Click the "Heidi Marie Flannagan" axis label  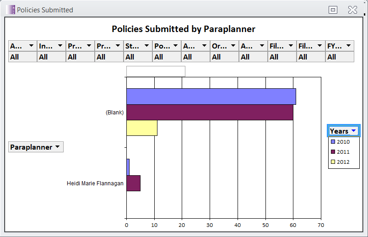(x=95, y=183)
